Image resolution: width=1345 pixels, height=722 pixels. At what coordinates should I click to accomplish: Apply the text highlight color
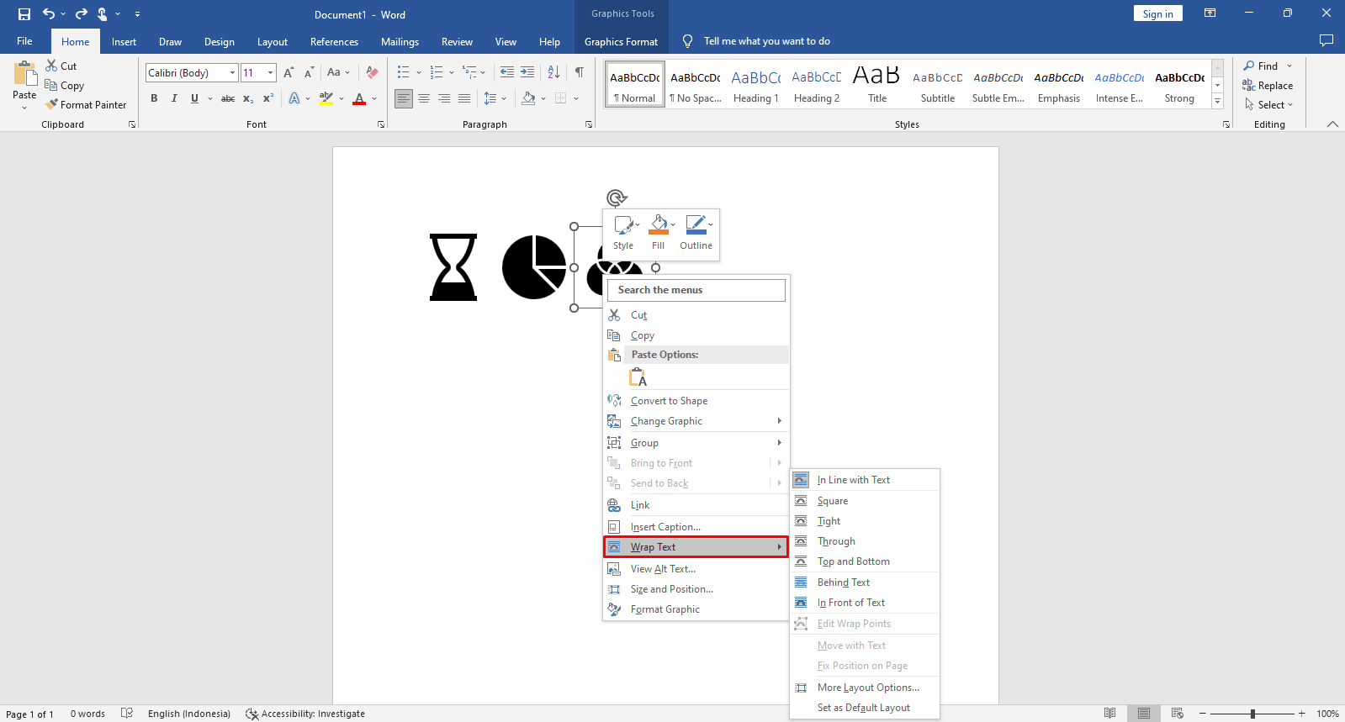click(327, 98)
